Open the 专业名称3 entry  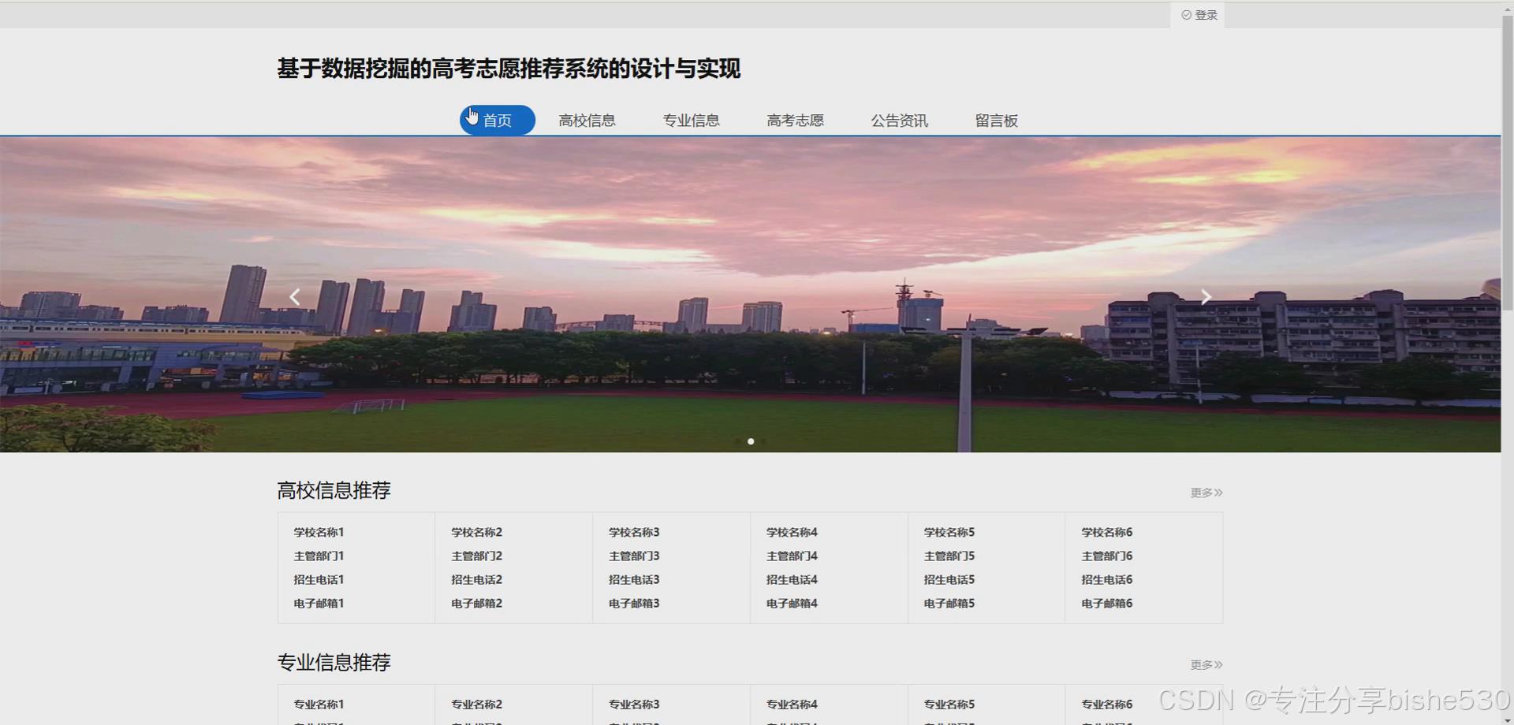634,705
